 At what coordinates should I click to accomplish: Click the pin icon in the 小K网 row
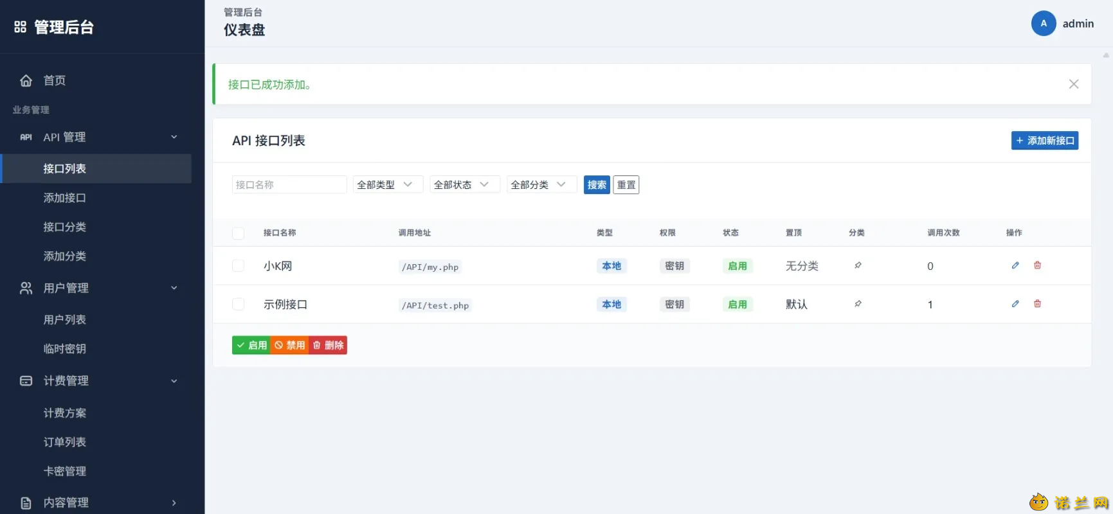(x=858, y=265)
